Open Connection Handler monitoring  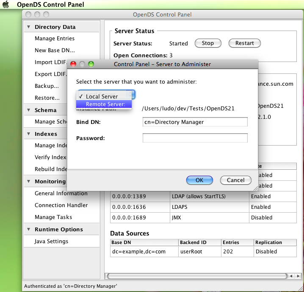point(61,205)
